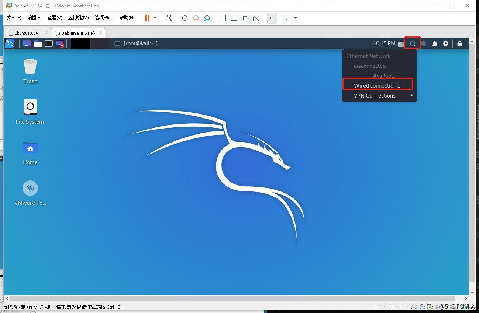Click the hard disk status bar icon
Image resolution: width=479 pixels, height=313 pixels.
[415, 306]
